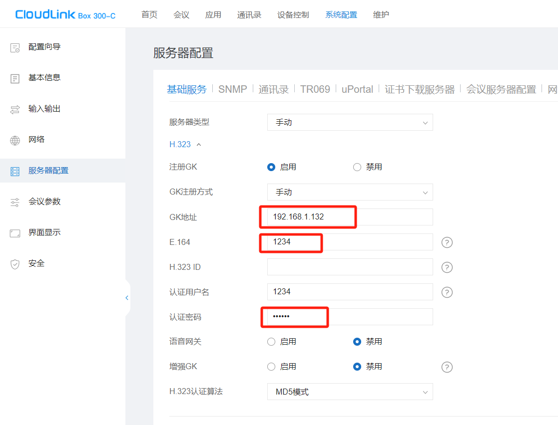Collapse the H.323 section
The image size is (558, 425).
point(185,144)
